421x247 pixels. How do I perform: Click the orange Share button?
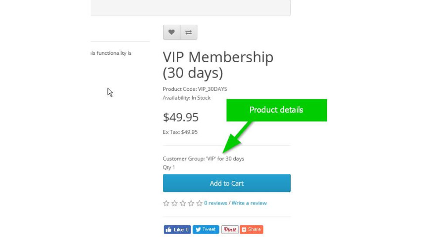tap(251, 230)
